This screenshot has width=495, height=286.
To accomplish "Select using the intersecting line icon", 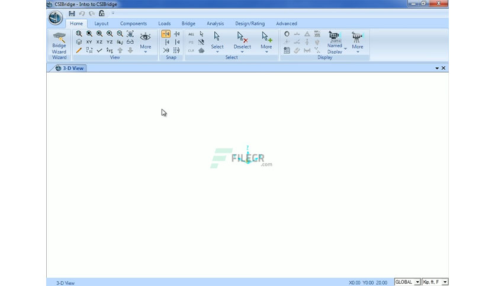I will pos(201,42).
